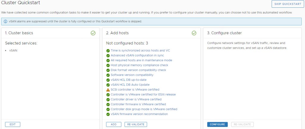Open SCSI controller is VMware certified link

[x=135, y=89]
